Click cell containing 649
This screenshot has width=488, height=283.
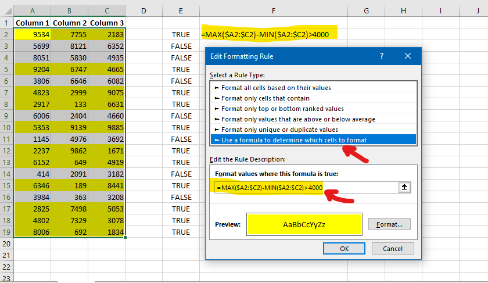point(69,162)
